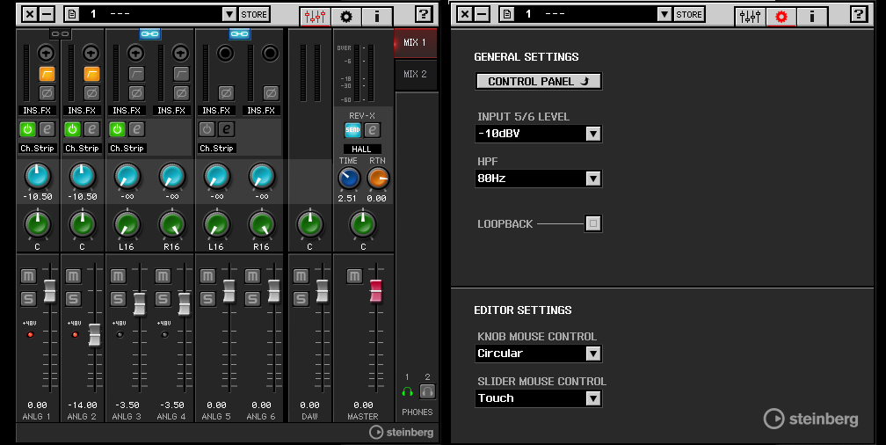Open INS.FX selector on ANLG 5

pos(216,110)
